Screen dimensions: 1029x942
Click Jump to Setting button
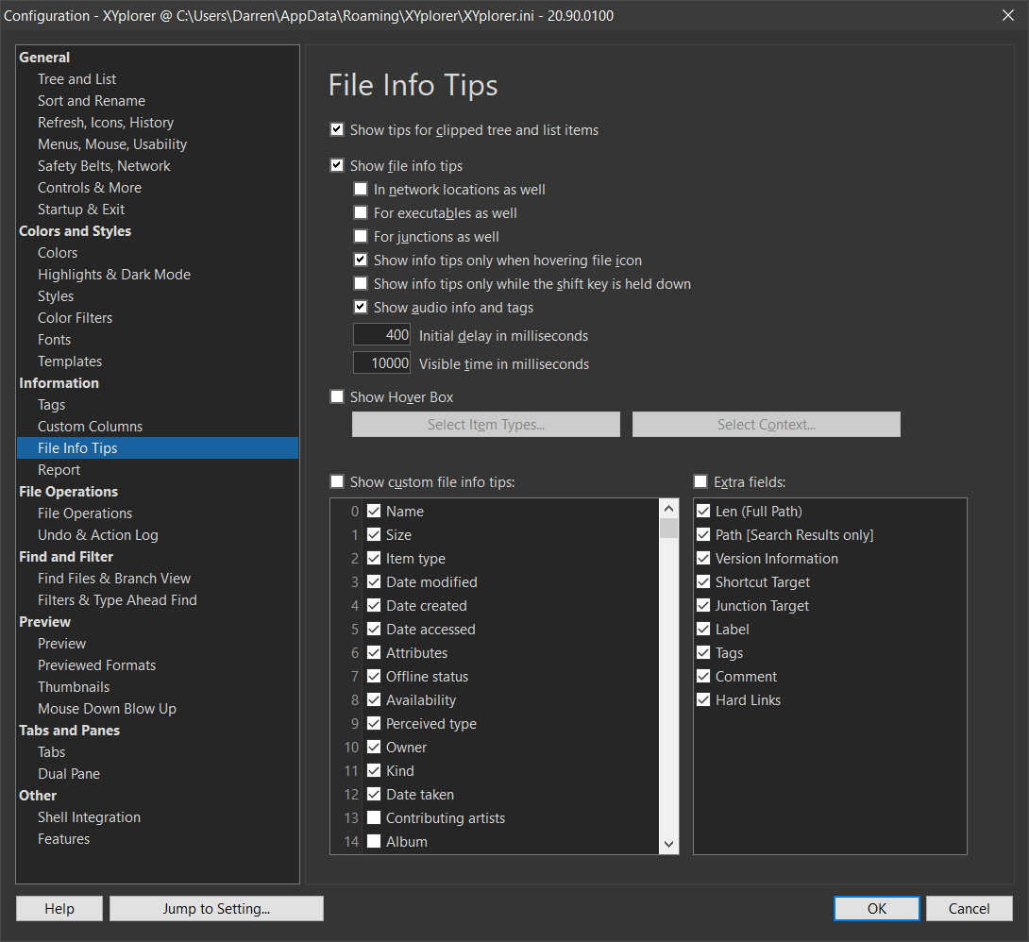point(216,909)
